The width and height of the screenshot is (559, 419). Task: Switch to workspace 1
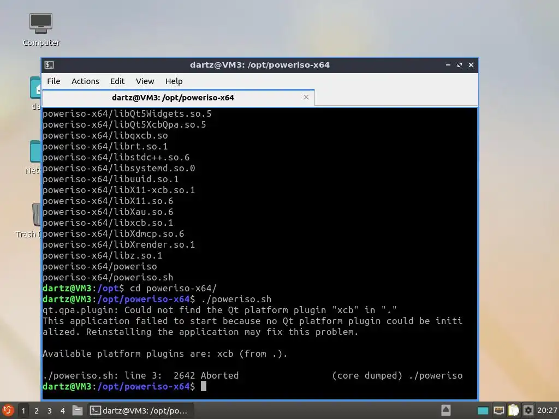point(23,411)
